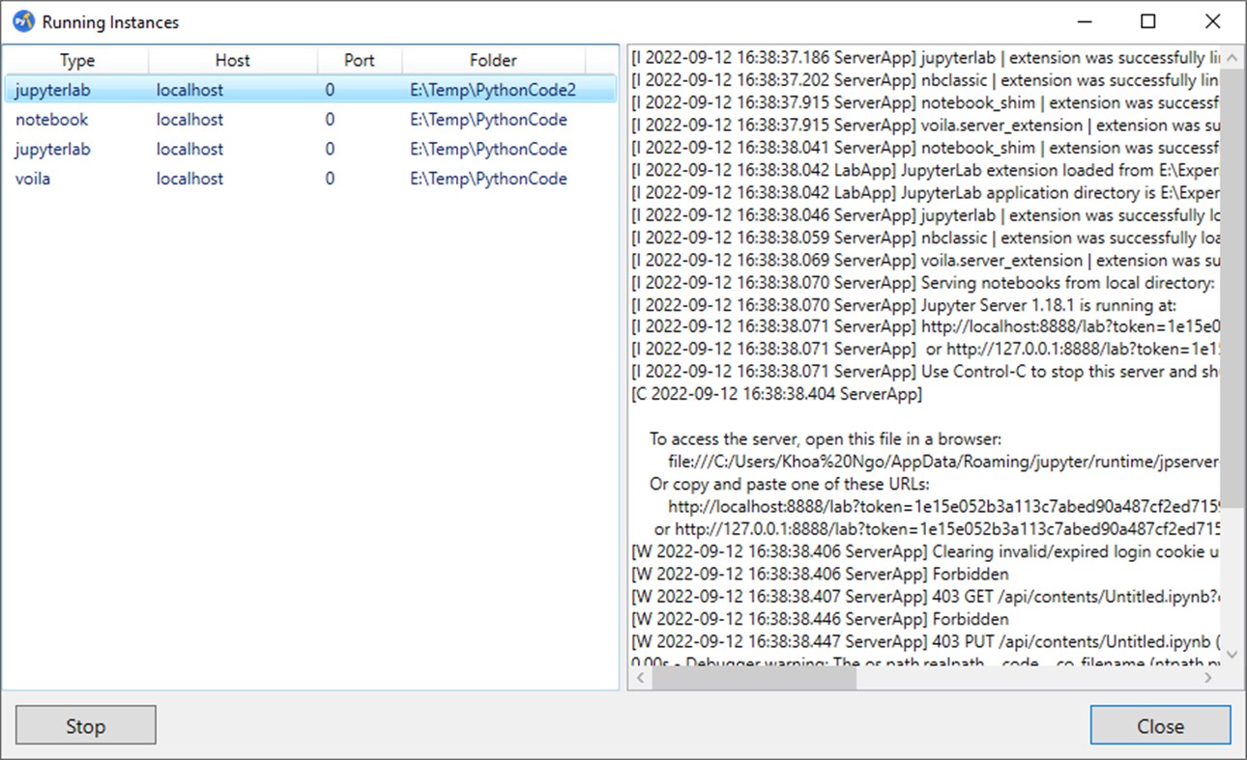Click the 'Clearing invalid/expired login cookie' line
Image resolution: width=1247 pixels, height=760 pixels.
click(923, 551)
